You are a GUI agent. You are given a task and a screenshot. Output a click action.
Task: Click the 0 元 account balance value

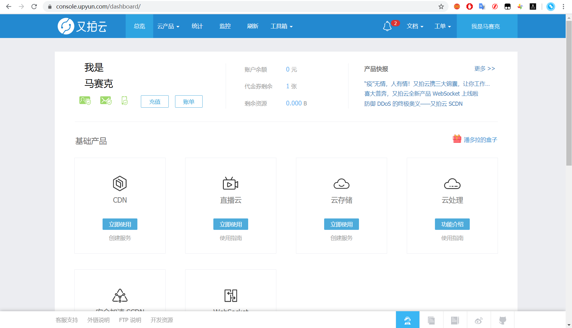coord(292,69)
